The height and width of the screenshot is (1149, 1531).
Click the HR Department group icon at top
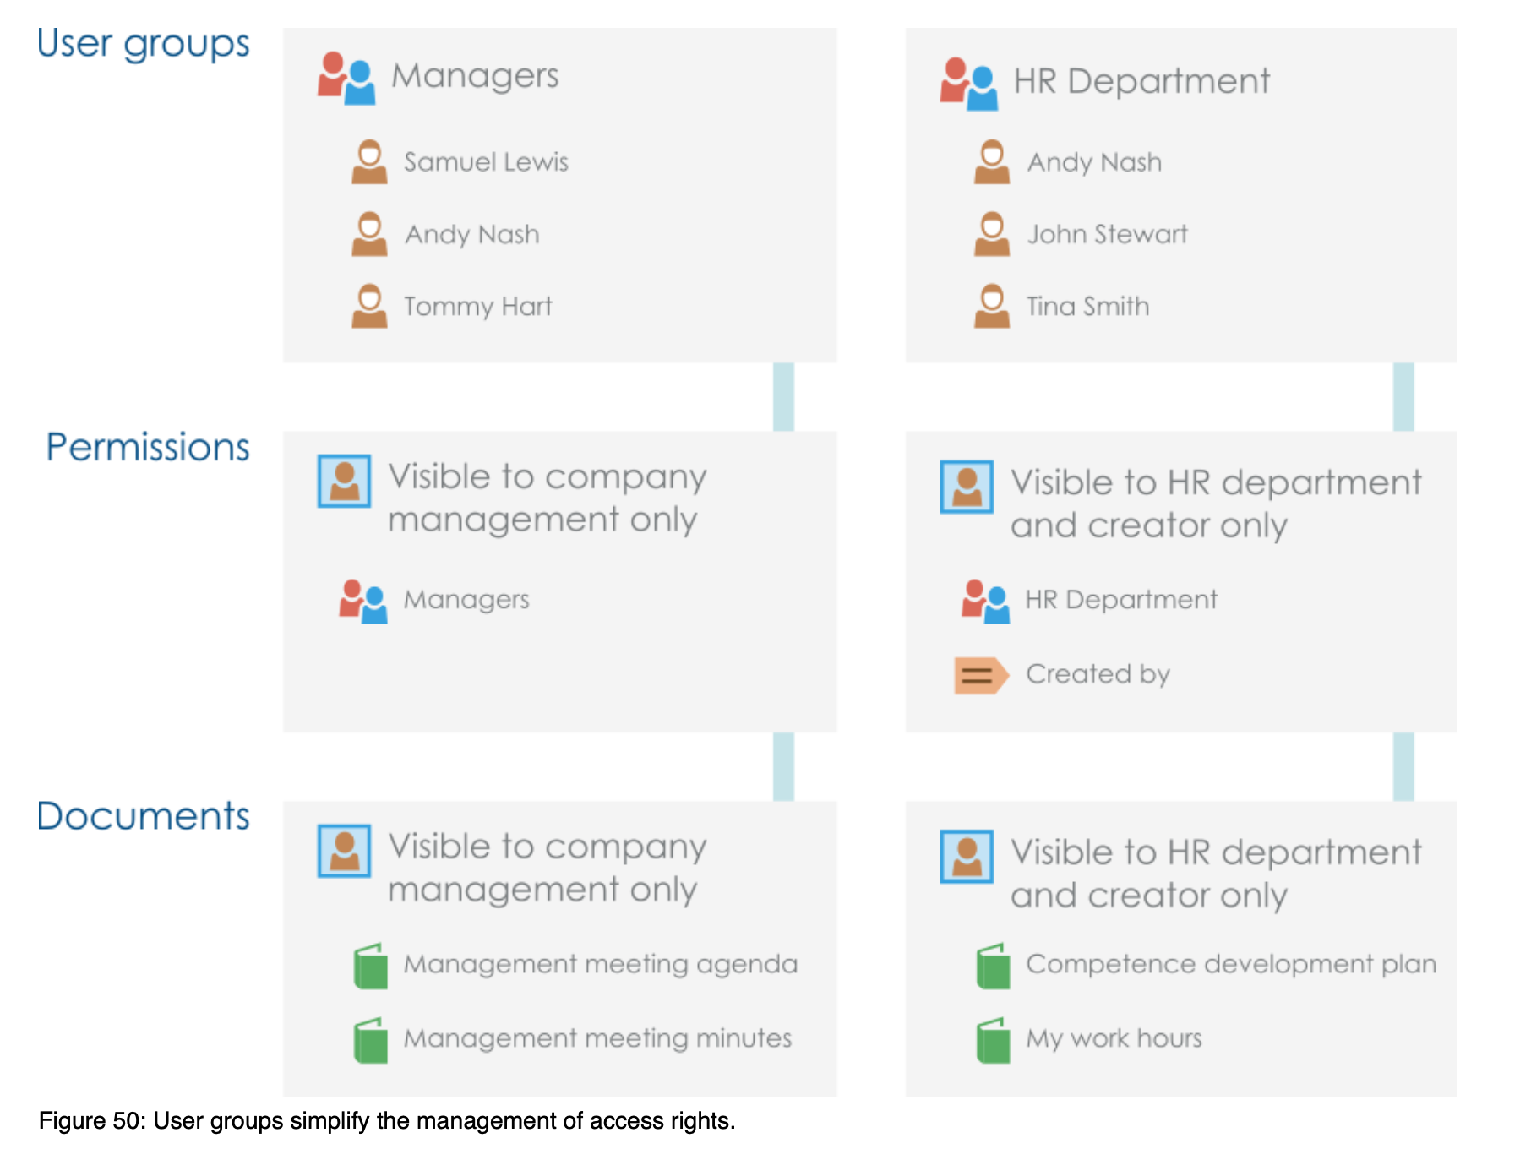tap(968, 84)
